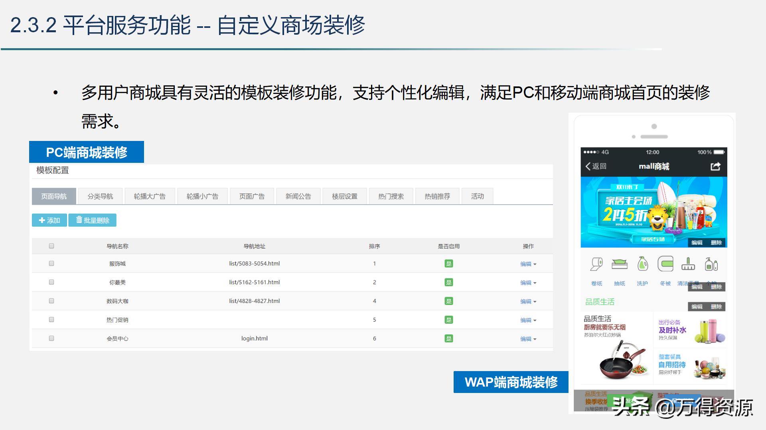Tap the share icon in mall商城 header
Viewport: 766px width, 430px height.
(x=715, y=166)
